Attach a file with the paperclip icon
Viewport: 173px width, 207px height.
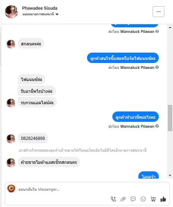click(x=123, y=199)
